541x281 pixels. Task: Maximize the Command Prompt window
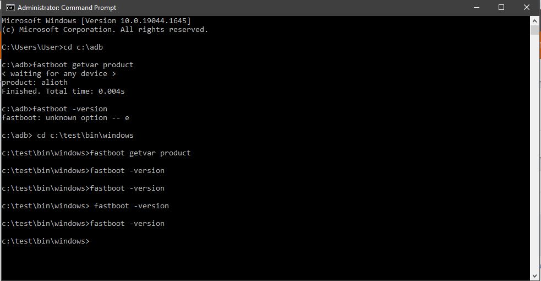point(501,8)
